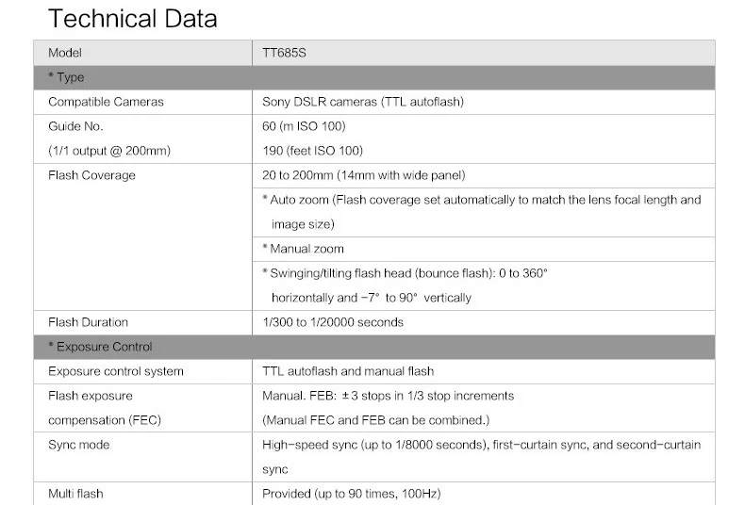This screenshot has height=505, width=745.
Task: Select TTL autoflash and manual flash text
Action: tap(348, 371)
